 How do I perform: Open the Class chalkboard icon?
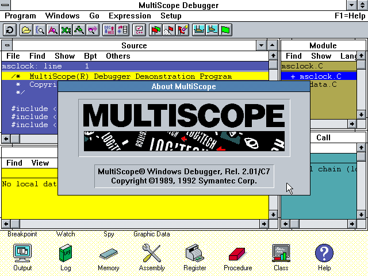click(x=281, y=253)
